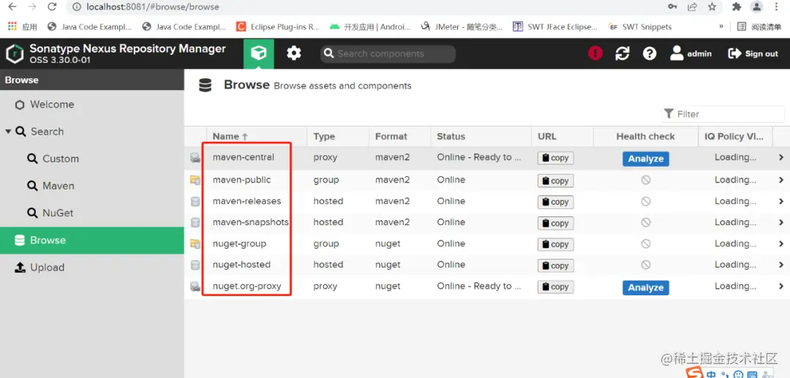This screenshot has height=378, width=790.
Task: Click maven-releases hosted database icon
Action: click(x=195, y=201)
